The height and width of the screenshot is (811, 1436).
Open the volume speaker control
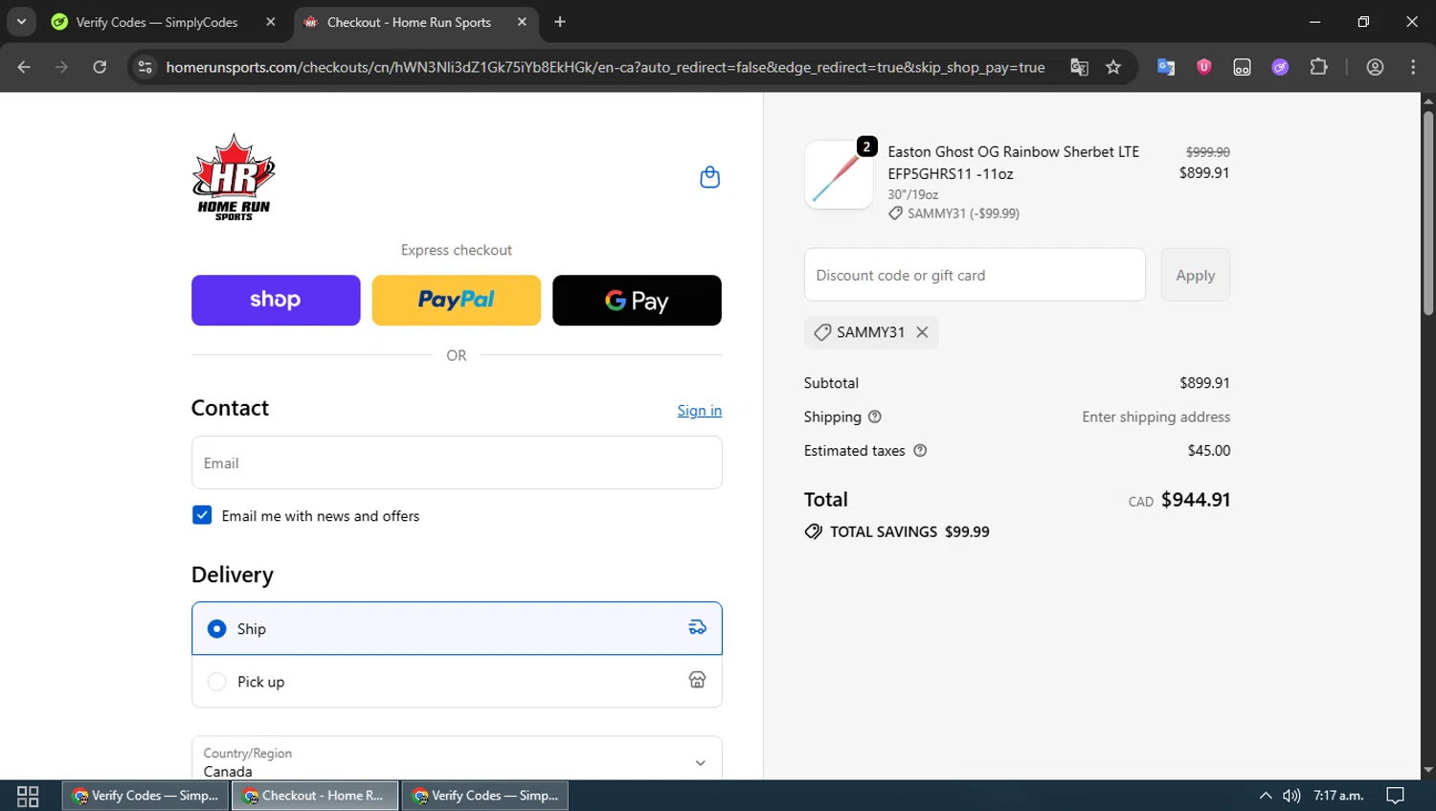(1291, 796)
